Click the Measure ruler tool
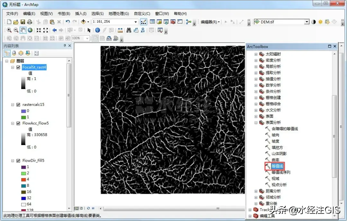This screenshot has width=347, height=221. pos(120,30)
